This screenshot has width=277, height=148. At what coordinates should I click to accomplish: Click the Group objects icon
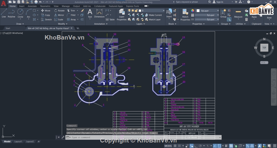[223, 13]
